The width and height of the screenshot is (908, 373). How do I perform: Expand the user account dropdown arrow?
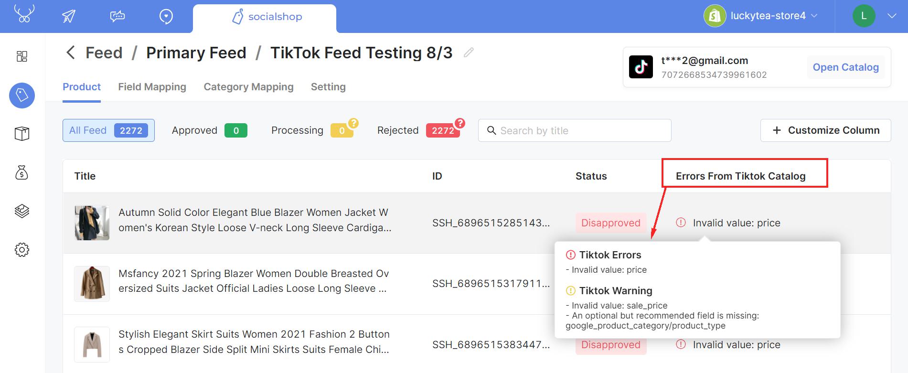(x=891, y=16)
